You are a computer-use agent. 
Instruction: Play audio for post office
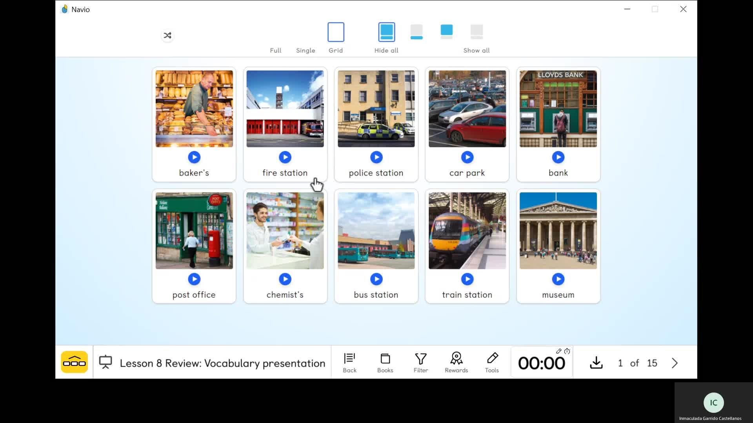point(194,279)
